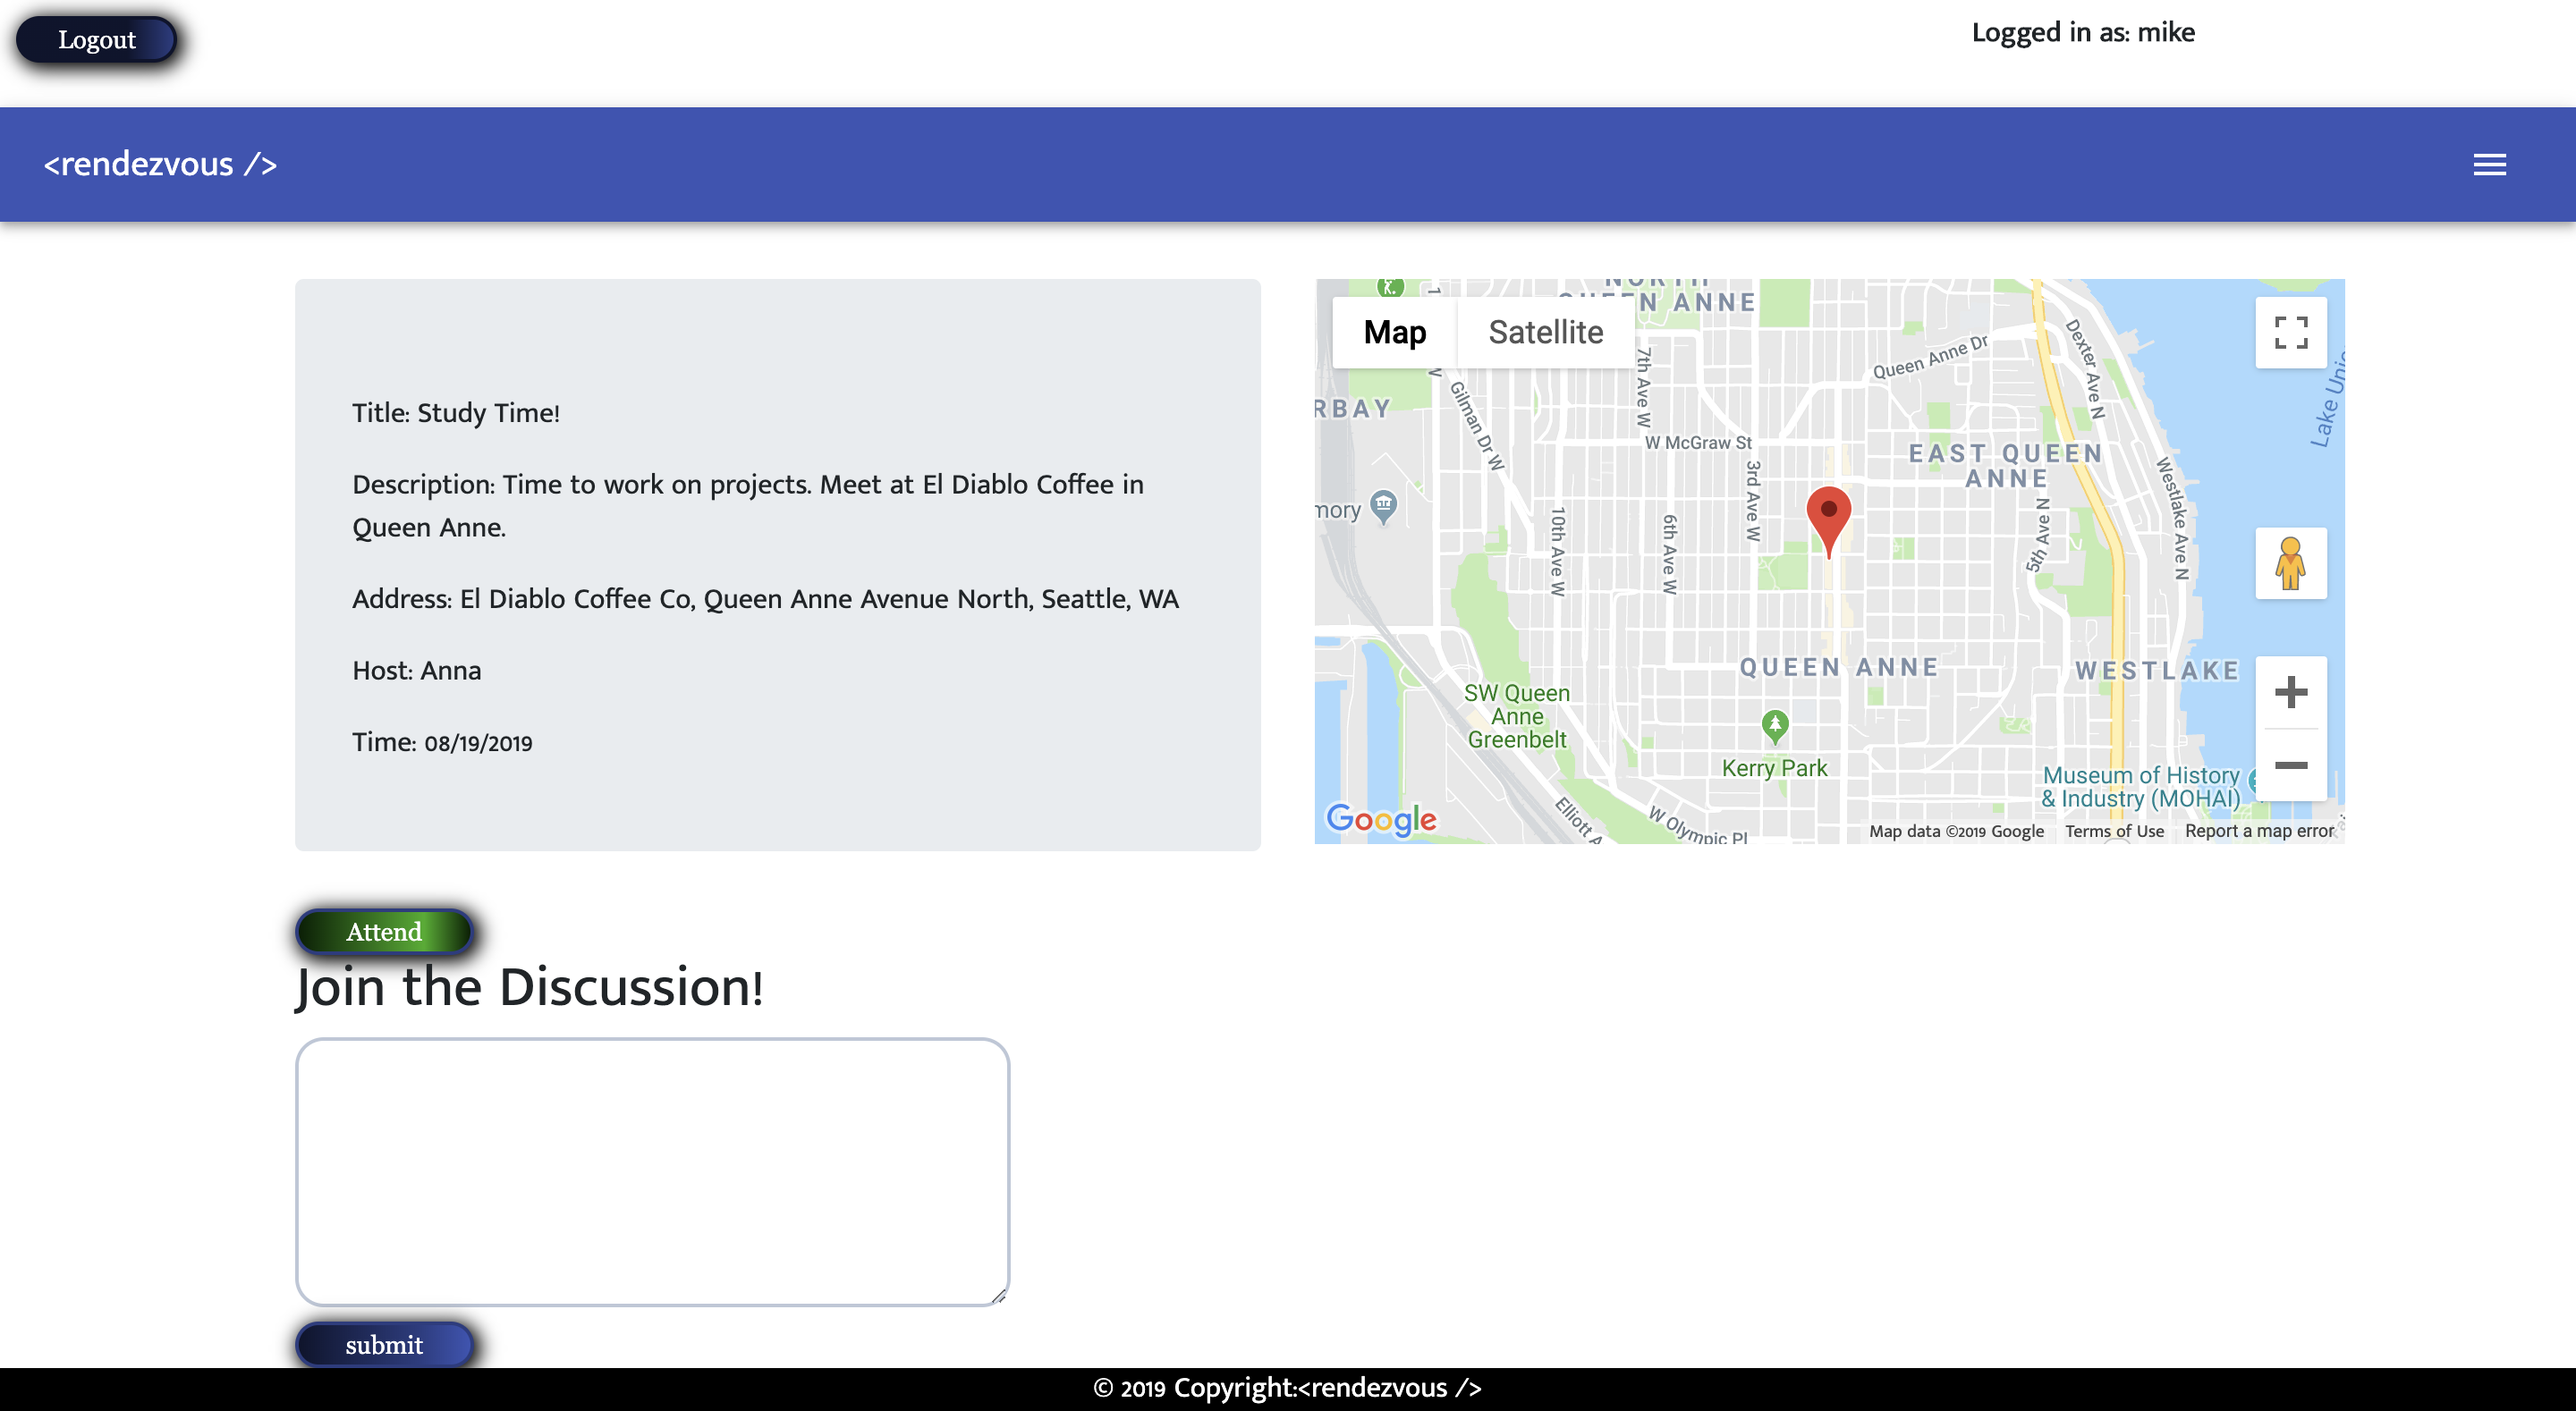Click the museum pin near Armory
Viewport: 2576px width, 1411px height.
(x=1383, y=505)
